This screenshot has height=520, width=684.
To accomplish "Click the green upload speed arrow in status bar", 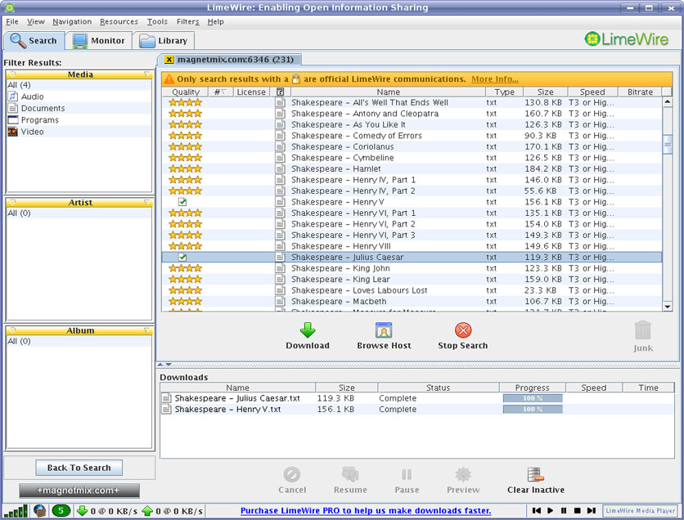I will click(147, 511).
